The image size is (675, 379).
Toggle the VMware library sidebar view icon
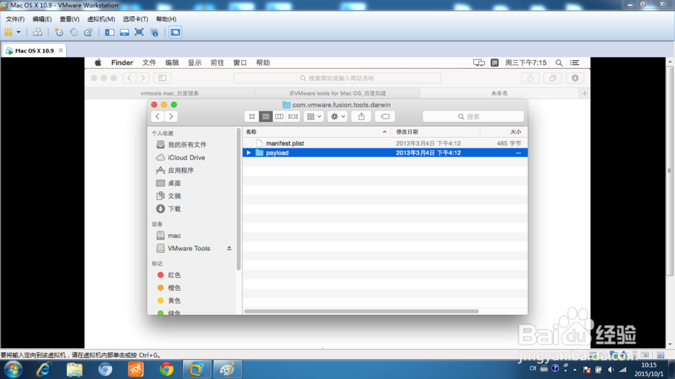tap(109, 32)
